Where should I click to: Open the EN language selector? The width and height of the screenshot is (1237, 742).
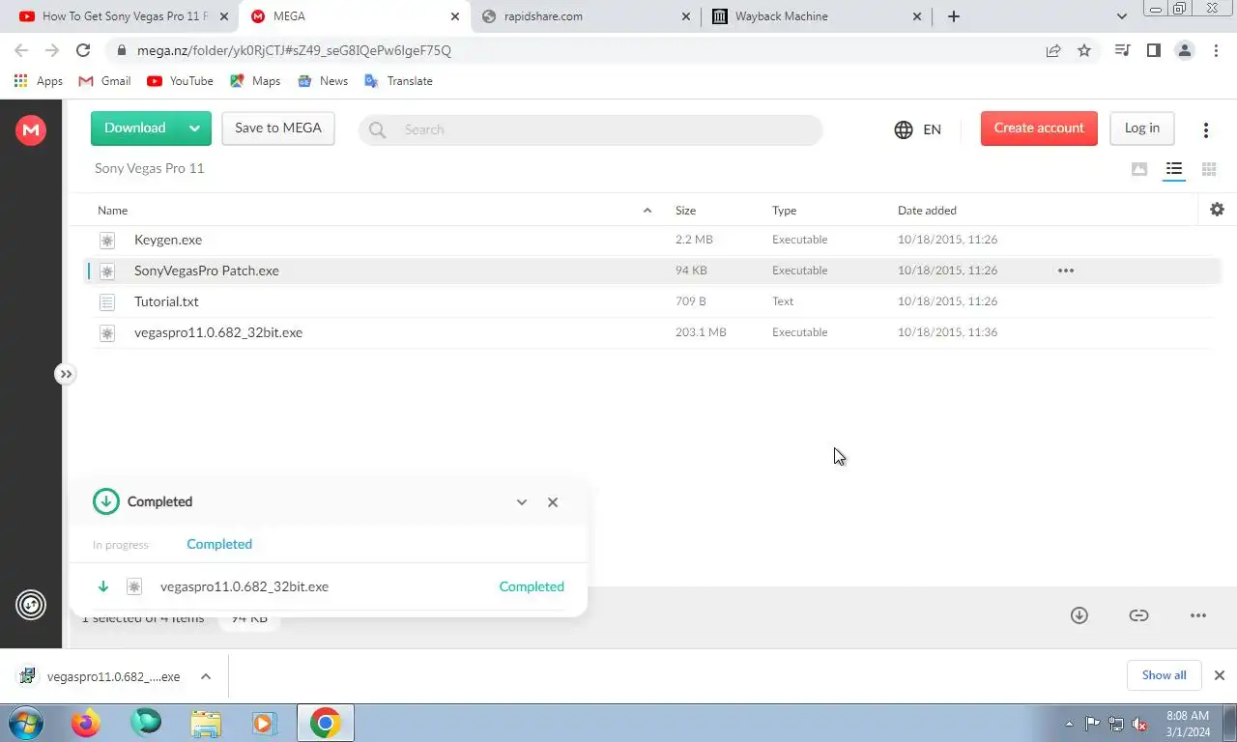918,129
